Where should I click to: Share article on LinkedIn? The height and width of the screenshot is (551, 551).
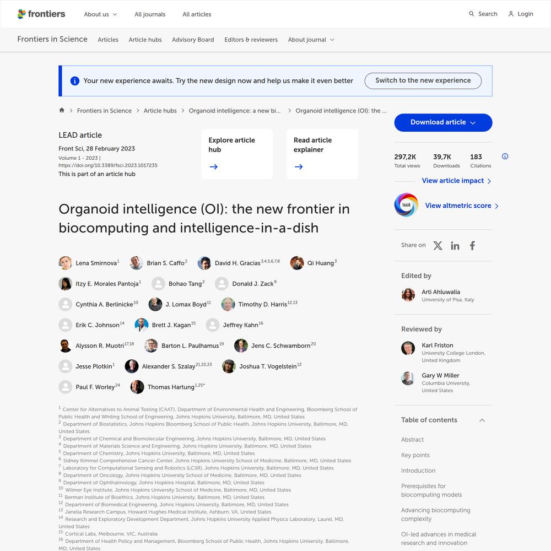tap(455, 246)
